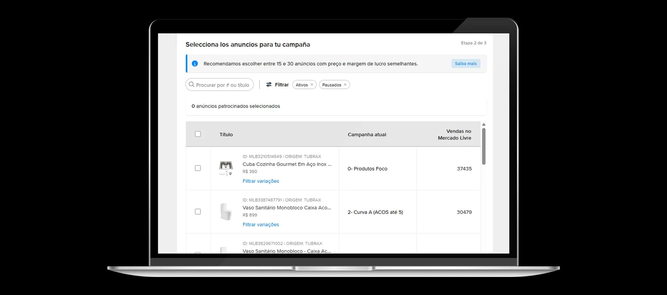Click the Campanha atual column header
The height and width of the screenshot is (295, 667).
[367, 135]
